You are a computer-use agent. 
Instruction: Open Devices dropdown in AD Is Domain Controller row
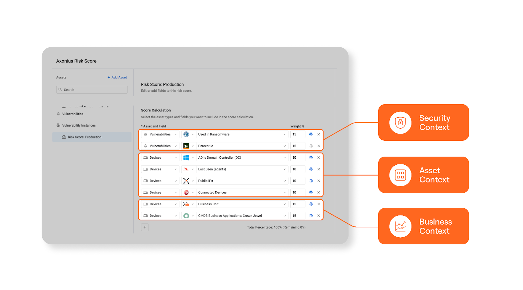pyautogui.click(x=160, y=158)
